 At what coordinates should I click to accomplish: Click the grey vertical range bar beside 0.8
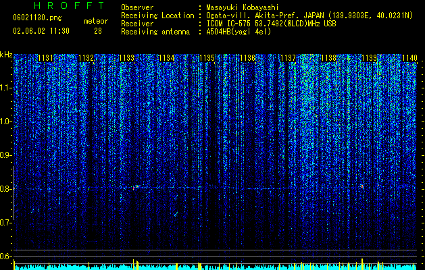coord(13,193)
